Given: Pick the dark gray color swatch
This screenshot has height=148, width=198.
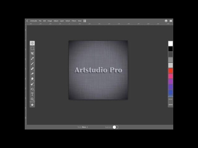Looking at the screenshot, I should (170, 54).
